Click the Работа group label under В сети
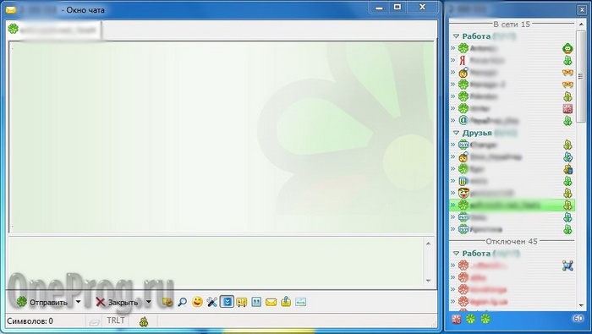 476,36
